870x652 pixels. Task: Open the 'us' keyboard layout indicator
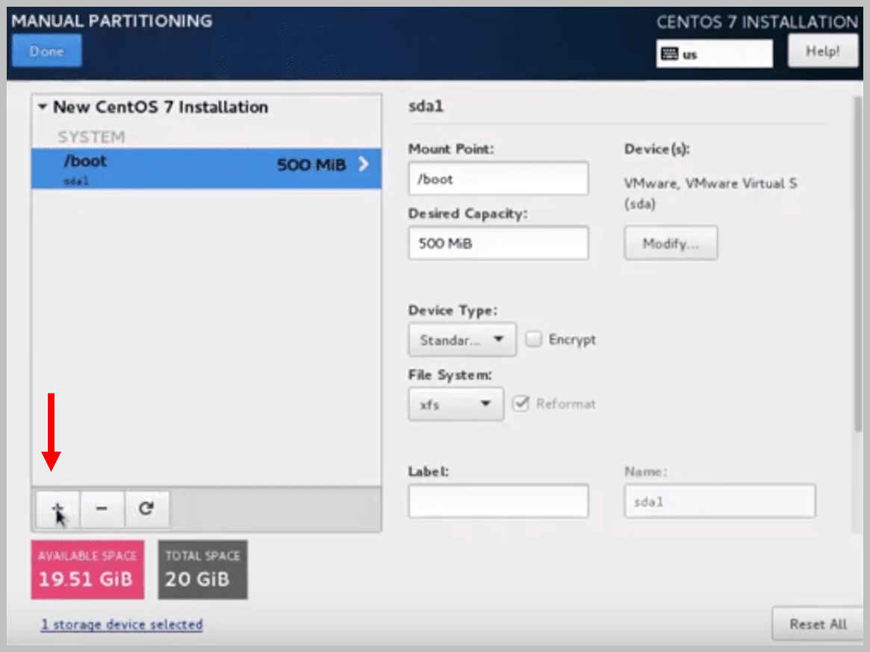[713, 53]
